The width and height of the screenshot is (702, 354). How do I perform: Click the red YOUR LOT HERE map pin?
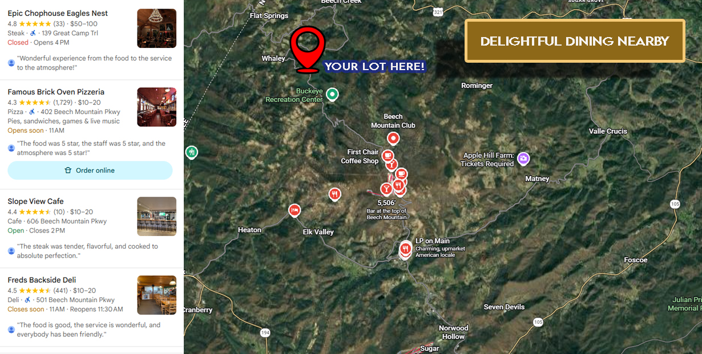coord(307,48)
